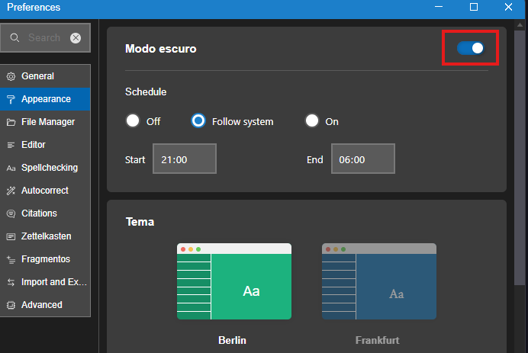Select the Off schedule radio button
This screenshot has width=528, height=353.
click(x=133, y=121)
